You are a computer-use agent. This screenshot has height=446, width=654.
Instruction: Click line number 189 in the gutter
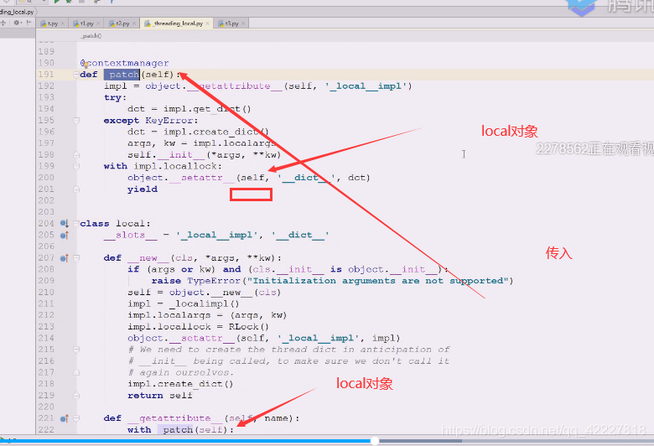pos(46,52)
